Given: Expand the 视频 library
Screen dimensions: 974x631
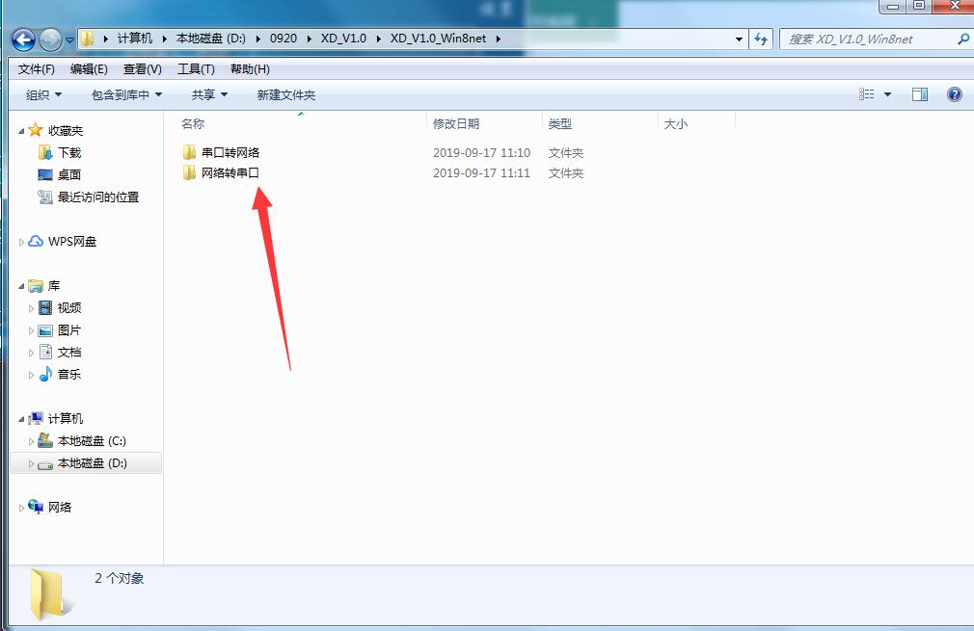Looking at the screenshot, I should pos(31,308).
